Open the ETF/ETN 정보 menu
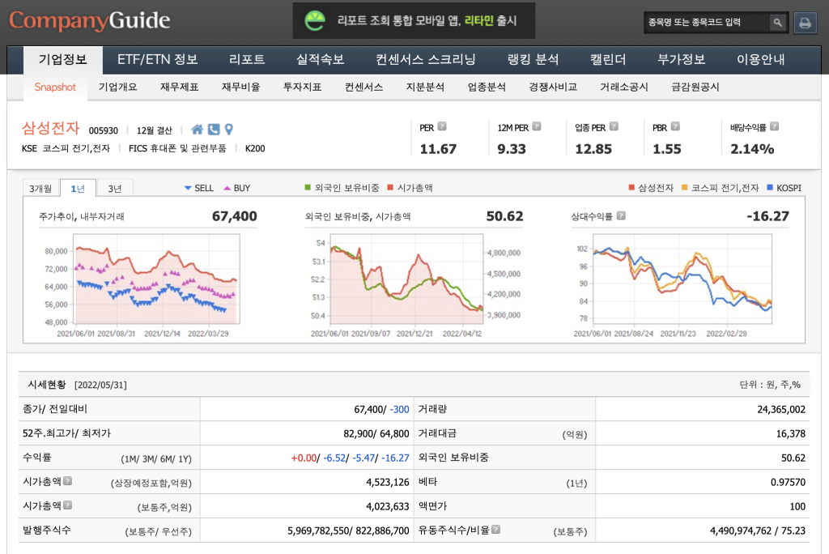The height and width of the screenshot is (554, 829). 157,60
